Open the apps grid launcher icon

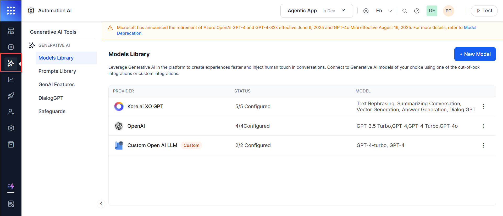click(x=11, y=11)
